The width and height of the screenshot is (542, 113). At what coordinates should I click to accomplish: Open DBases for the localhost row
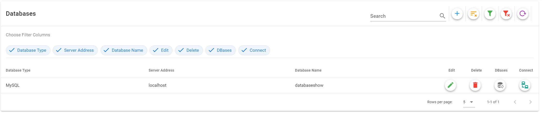pos(500,85)
